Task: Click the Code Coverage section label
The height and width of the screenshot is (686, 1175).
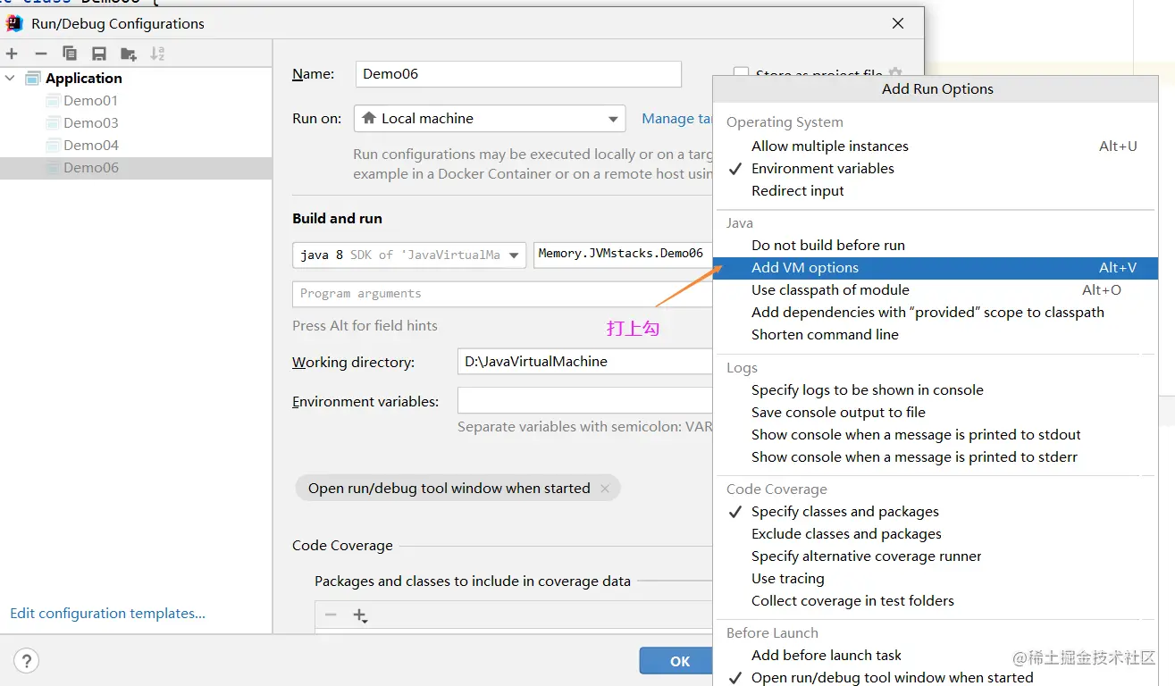Action: 342,546
